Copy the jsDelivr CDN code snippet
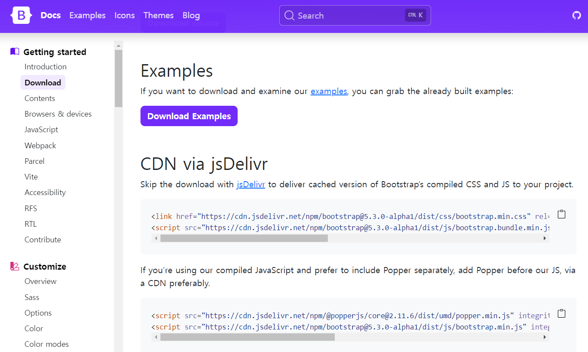This screenshot has height=352, width=588. tap(562, 214)
